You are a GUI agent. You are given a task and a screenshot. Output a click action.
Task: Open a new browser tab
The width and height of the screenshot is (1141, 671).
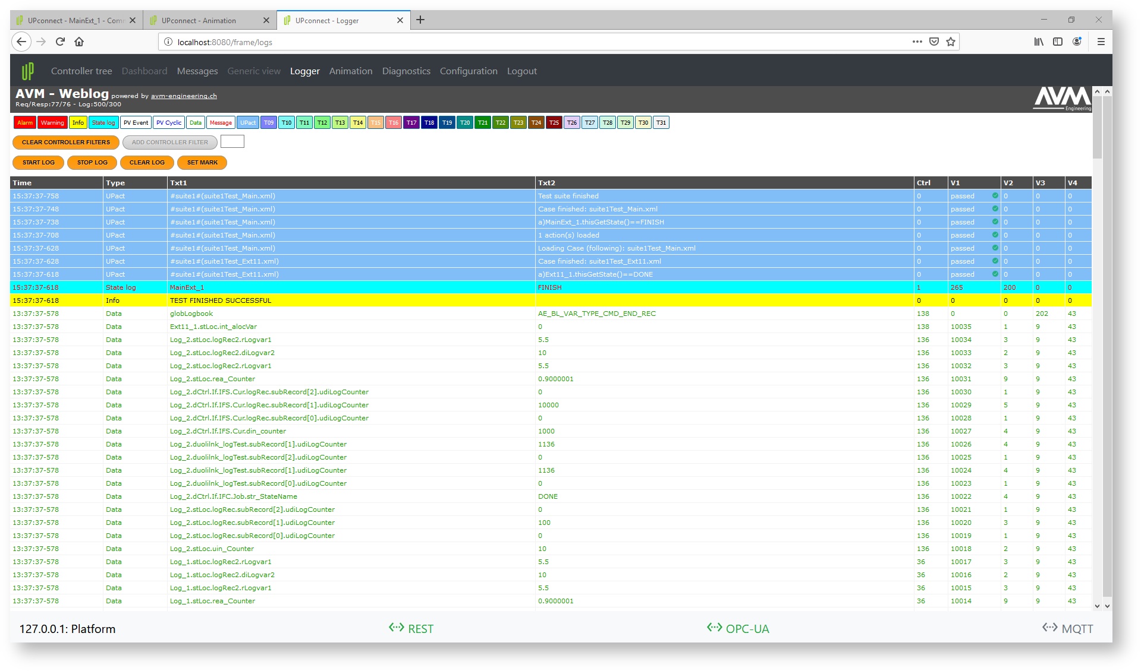click(x=420, y=20)
